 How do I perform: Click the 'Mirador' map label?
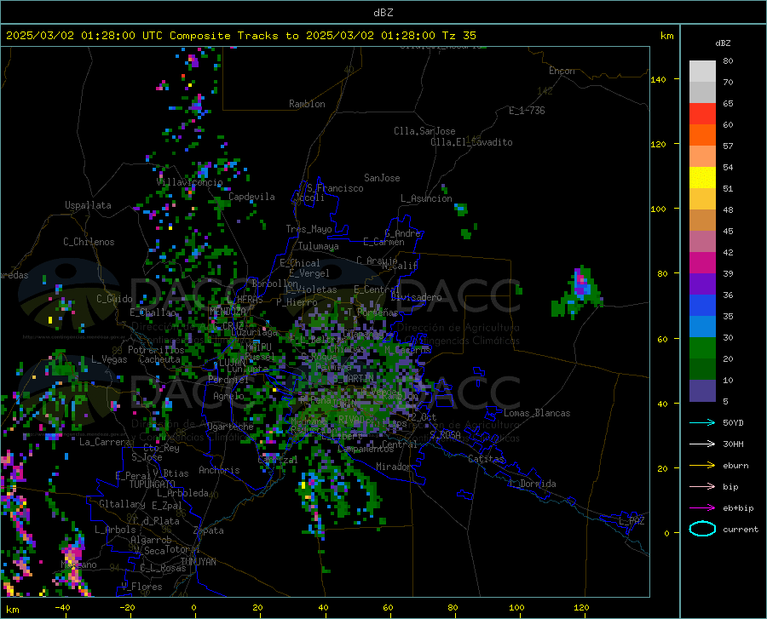[x=394, y=467]
